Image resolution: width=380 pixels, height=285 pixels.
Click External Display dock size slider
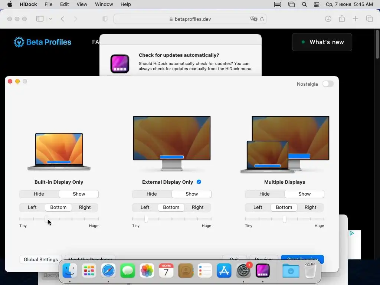pos(172,219)
